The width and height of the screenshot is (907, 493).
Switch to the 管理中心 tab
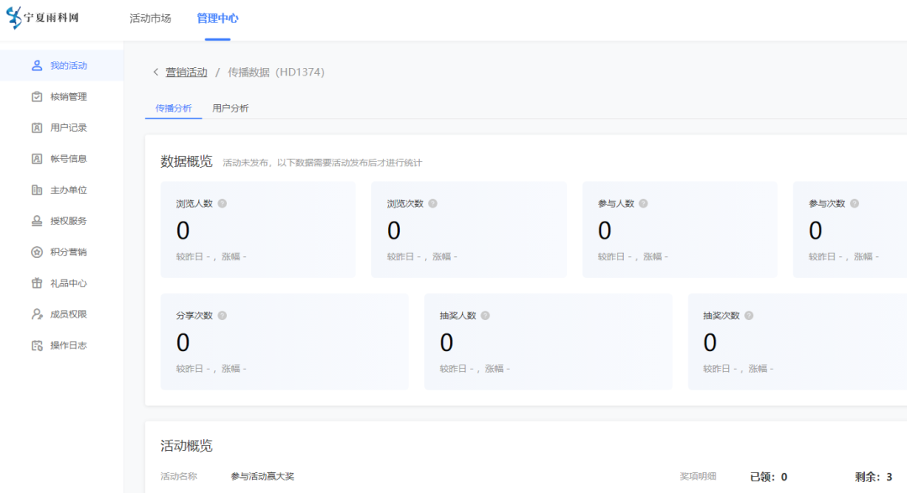pos(218,18)
